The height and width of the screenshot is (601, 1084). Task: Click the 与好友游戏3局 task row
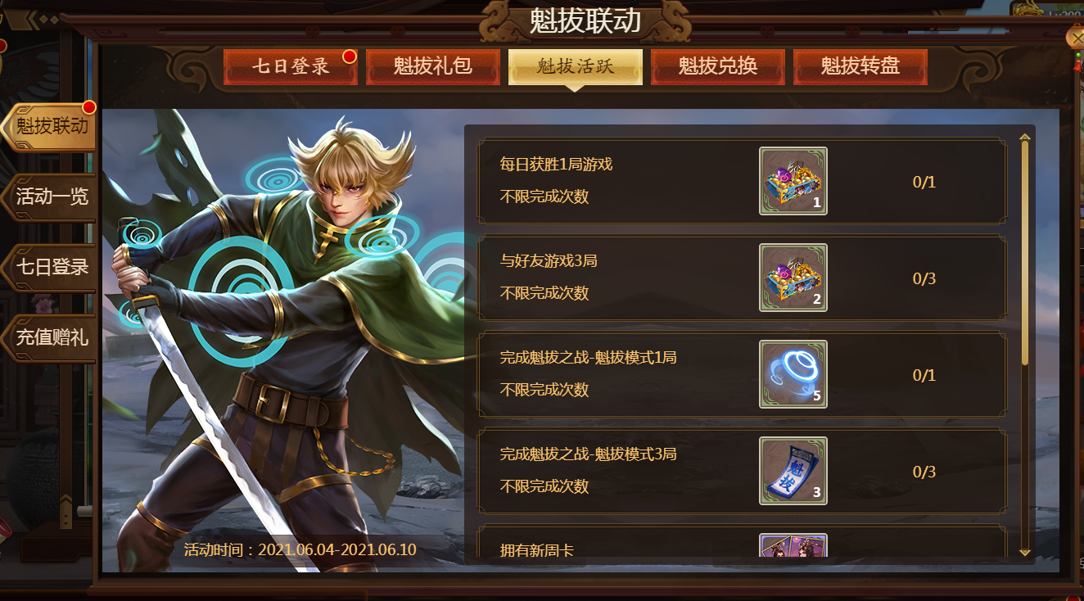(742, 278)
